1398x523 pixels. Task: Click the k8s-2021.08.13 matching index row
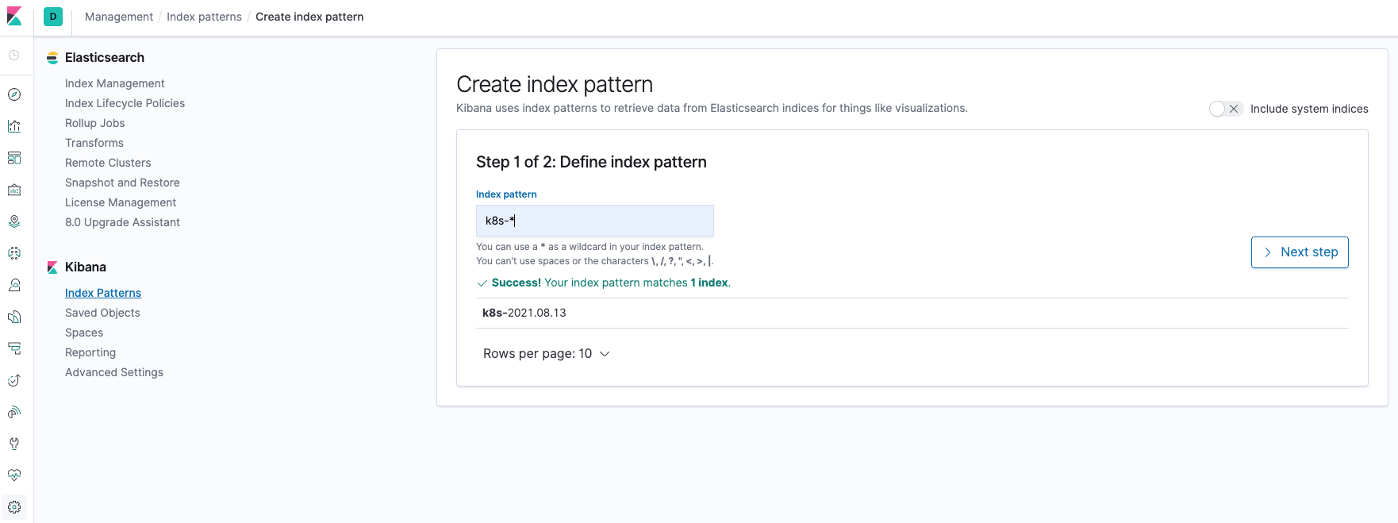912,313
